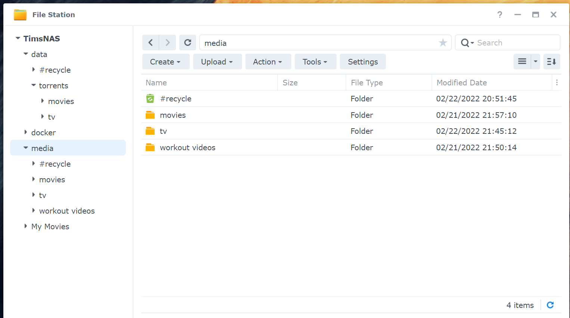The width and height of the screenshot is (570, 318).
Task: Navigate back with the left arrow icon
Action: point(151,42)
